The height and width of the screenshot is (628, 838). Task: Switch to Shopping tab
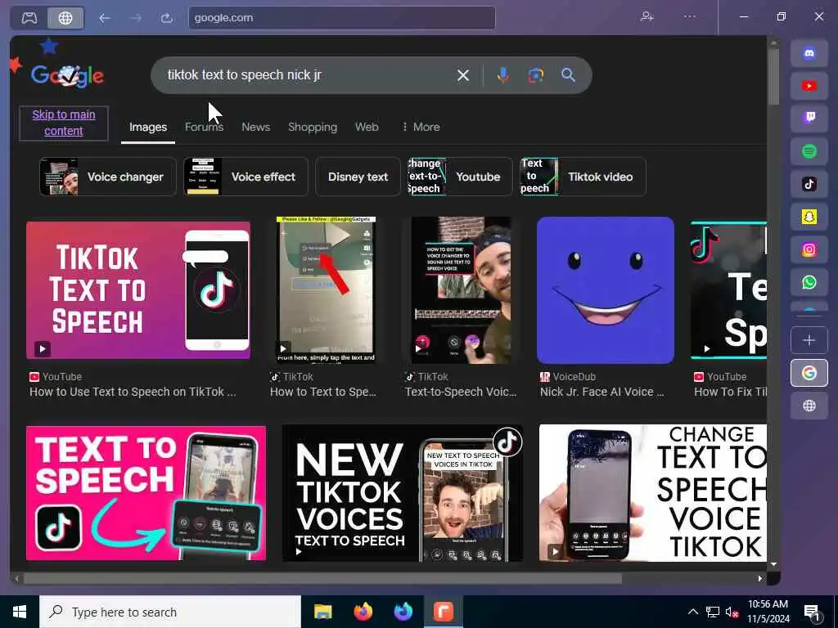tap(313, 127)
